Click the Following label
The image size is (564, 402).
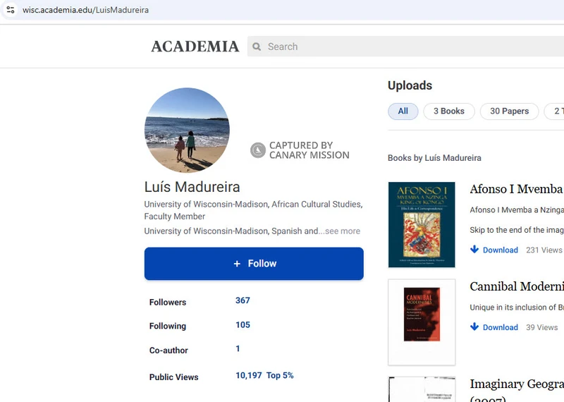pos(168,326)
